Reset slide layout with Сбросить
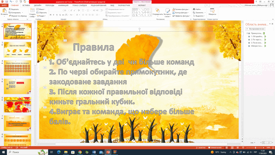Viewport: 275px width, 155px height. tap(42, 13)
